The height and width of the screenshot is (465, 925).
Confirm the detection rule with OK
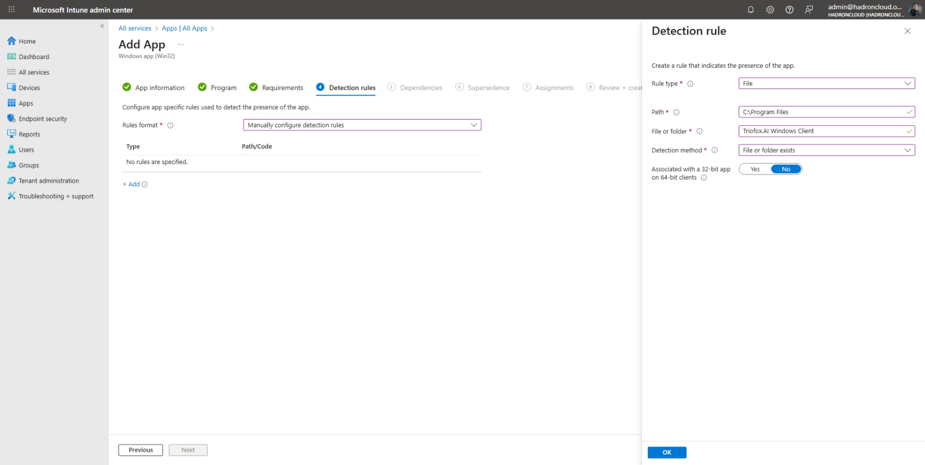pos(667,453)
